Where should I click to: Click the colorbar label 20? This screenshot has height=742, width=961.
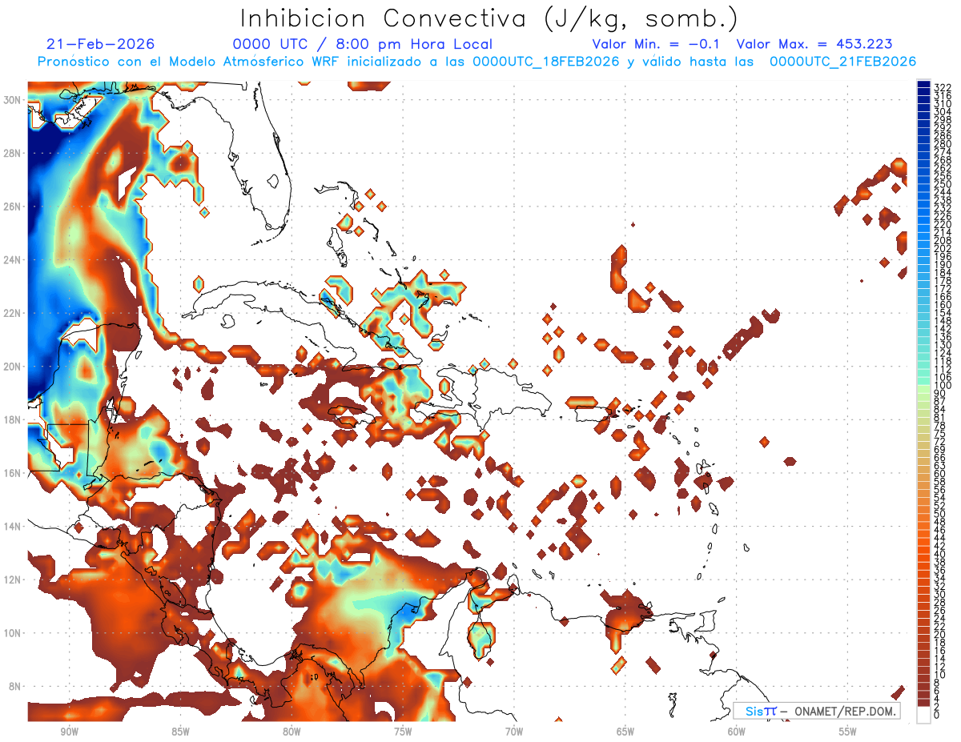point(940,634)
